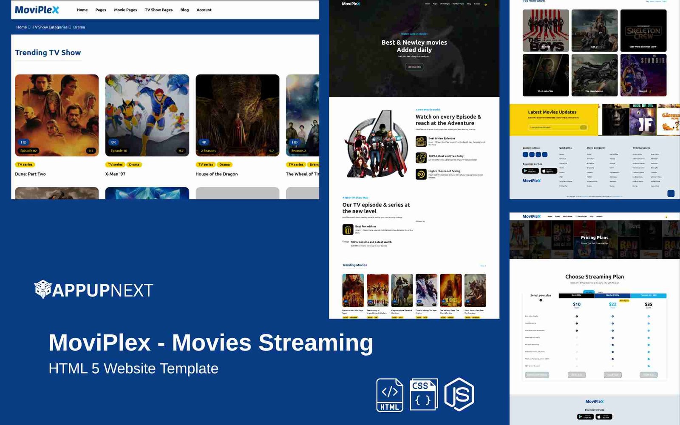Image resolution: width=680 pixels, height=425 pixels.
Task: Open Home in the top navigation
Action: pos(82,10)
